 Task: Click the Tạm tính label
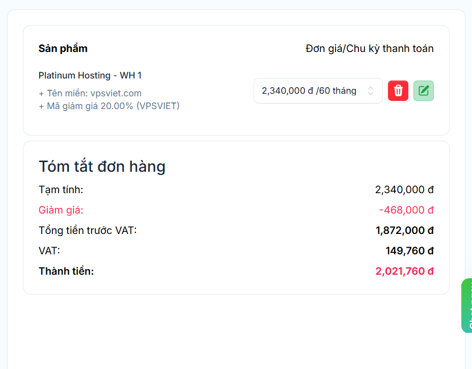(61, 190)
